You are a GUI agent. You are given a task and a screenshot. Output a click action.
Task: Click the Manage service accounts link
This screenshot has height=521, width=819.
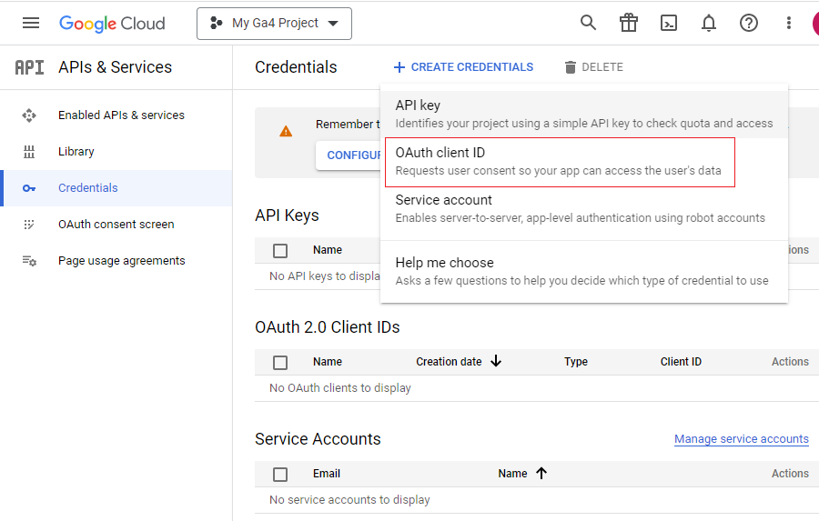tap(741, 439)
